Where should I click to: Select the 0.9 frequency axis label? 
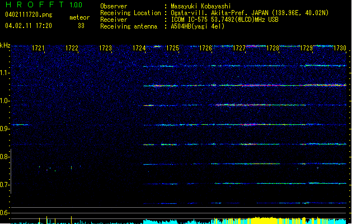5,129
